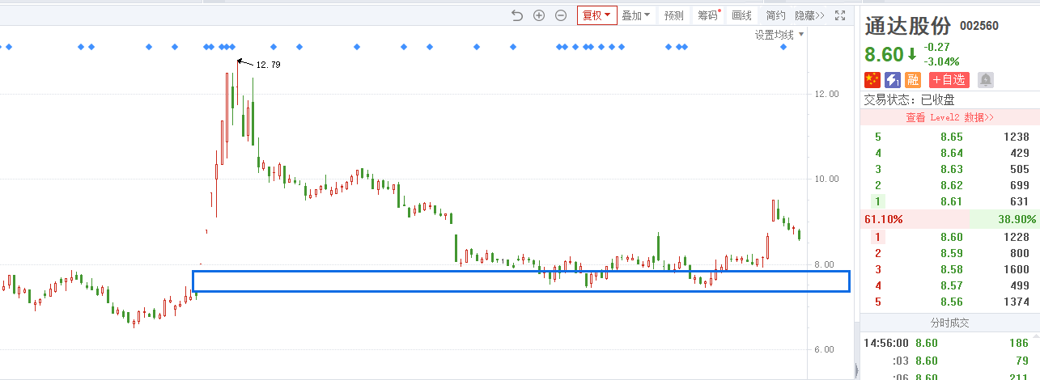1040x380 pixels.
Task: Collapse side panel with 隐藏>>
Action: pyautogui.click(x=809, y=15)
